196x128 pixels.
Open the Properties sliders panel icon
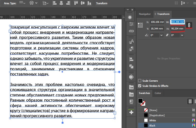point(131,24)
